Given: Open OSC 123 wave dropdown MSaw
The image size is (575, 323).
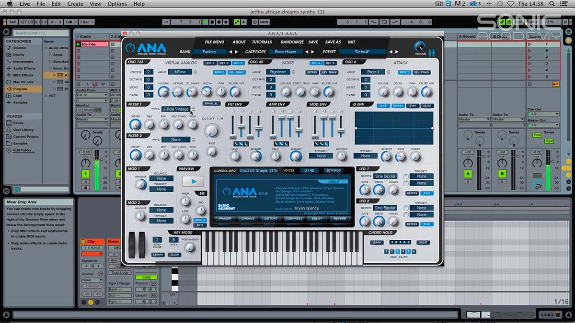Looking at the screenshot, I should (180, 72).
